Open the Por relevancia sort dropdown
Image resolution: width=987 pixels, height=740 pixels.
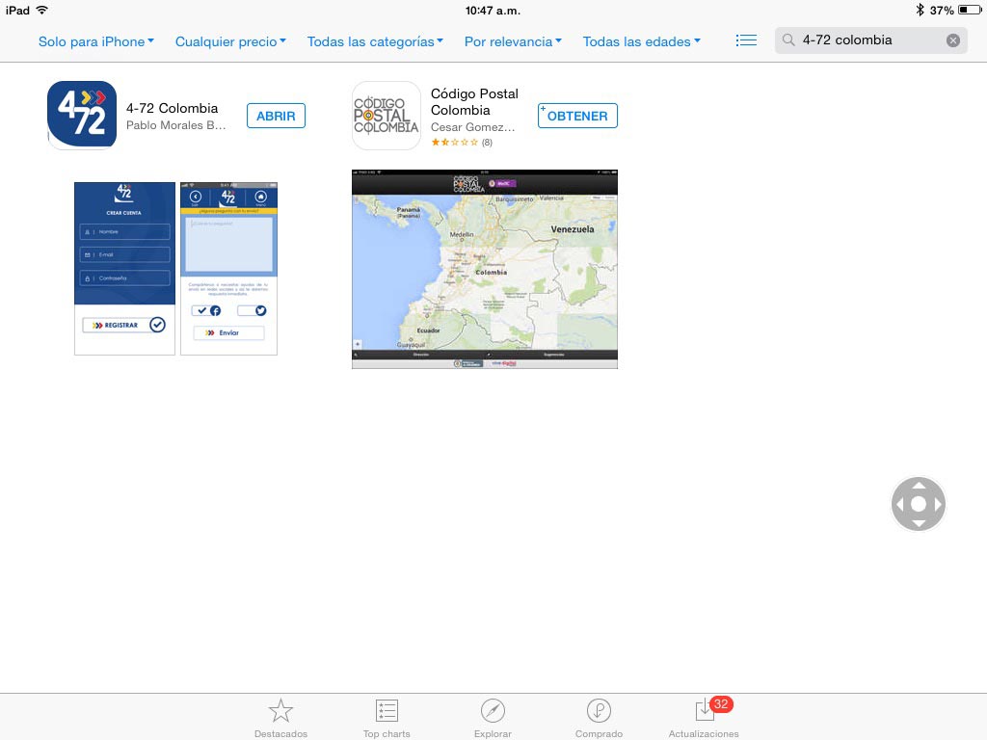(x=513, y=41)
